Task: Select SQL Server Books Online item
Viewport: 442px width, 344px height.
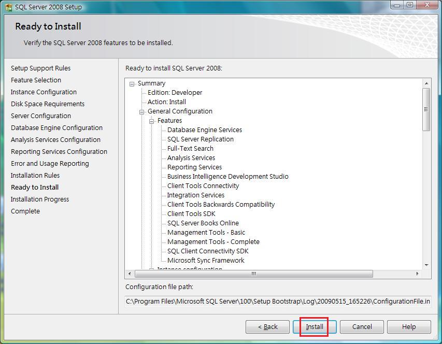Action: pyautogui.click(x=203, y=223)
